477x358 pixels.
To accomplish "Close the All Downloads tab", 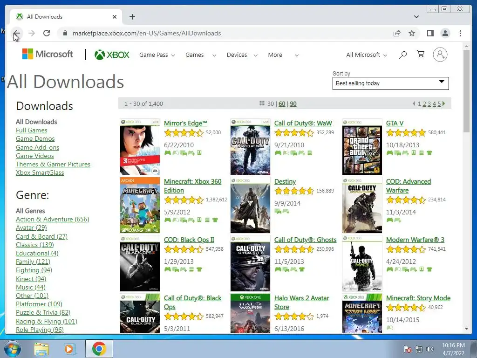I will 115,17.
